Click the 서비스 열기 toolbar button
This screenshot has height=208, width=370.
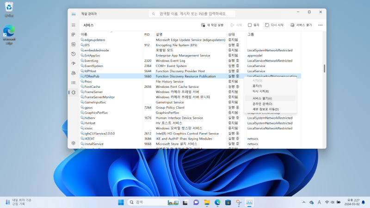[x=301, y=25]
